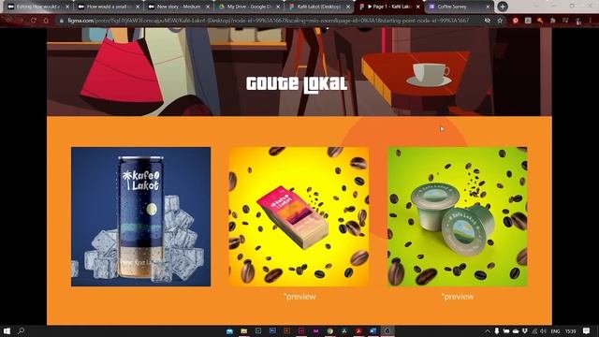Change the ENG input language
The image size is (599, 337).
(x=555, y=331)
